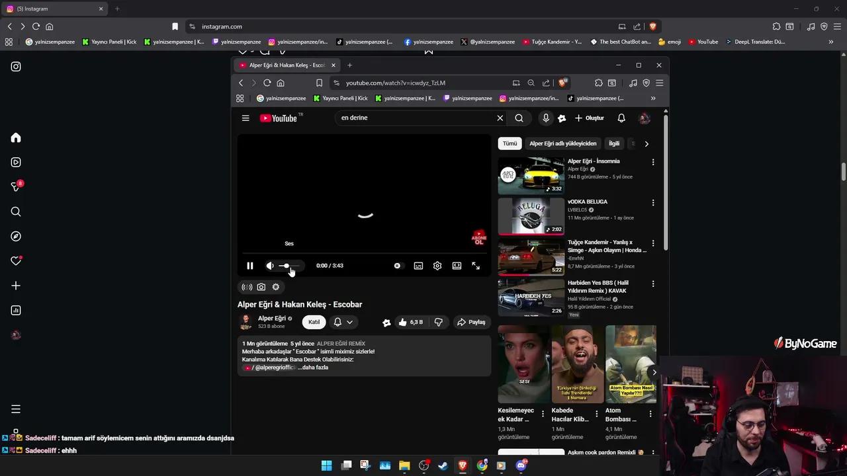The image size is (847, 476).
Task: Select Alper Eğri adlı yükleyiciden chip
Action: pyautogui.click(x=563, y=143)
